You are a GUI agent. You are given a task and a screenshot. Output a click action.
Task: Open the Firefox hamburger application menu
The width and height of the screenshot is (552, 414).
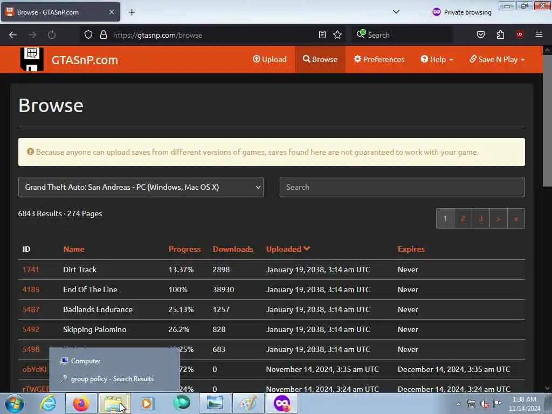tap(539, 34)
